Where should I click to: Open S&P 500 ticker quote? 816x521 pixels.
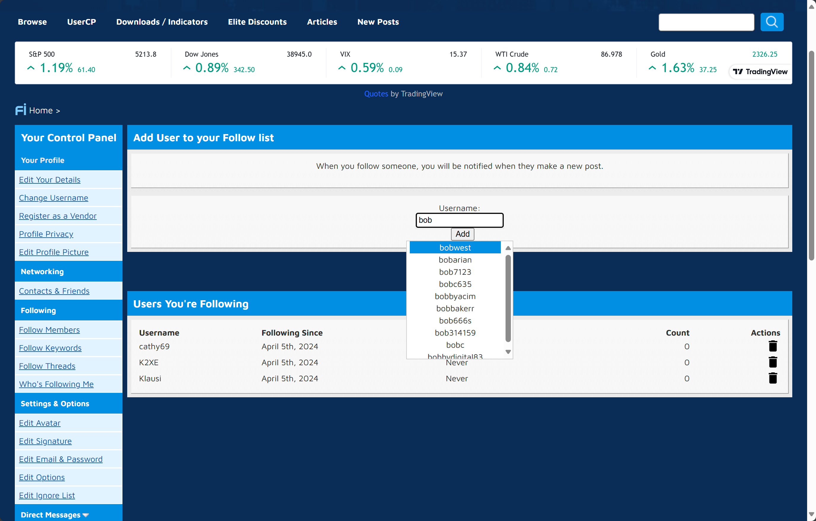(x=93, y=62)
